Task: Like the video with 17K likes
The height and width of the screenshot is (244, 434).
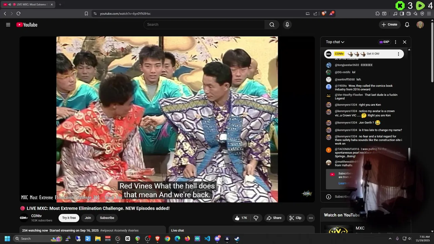Action: (241, 218)
